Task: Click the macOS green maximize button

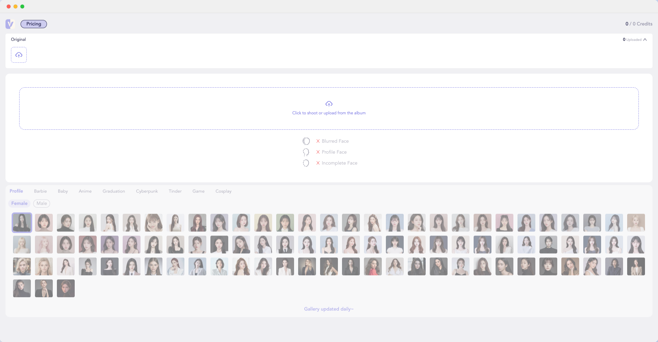Action: tap(22, 7)
